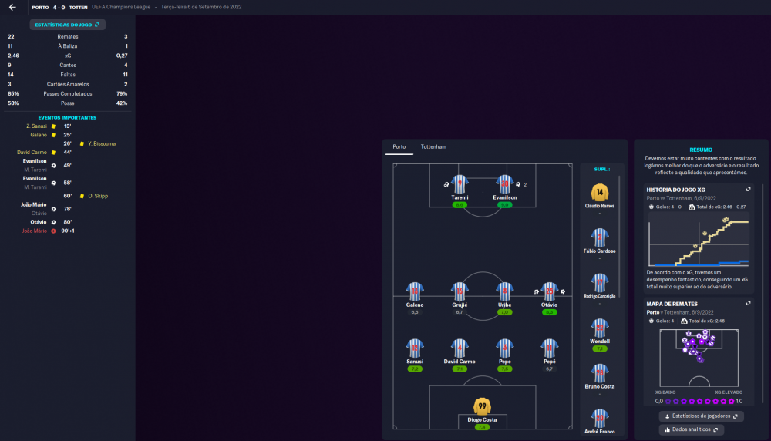
Task: Select Galeno's shirt on the pitch
Action: 415,291
